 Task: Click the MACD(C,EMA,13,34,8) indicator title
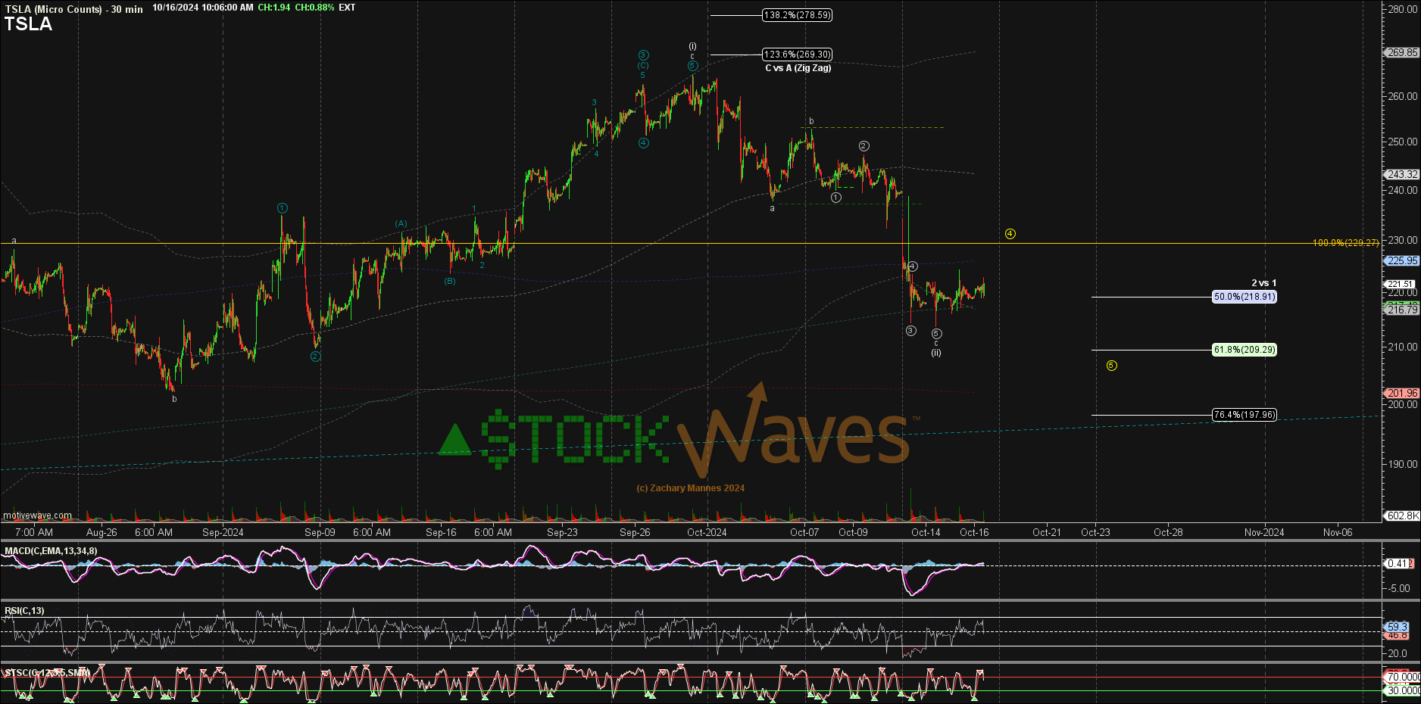51,551
